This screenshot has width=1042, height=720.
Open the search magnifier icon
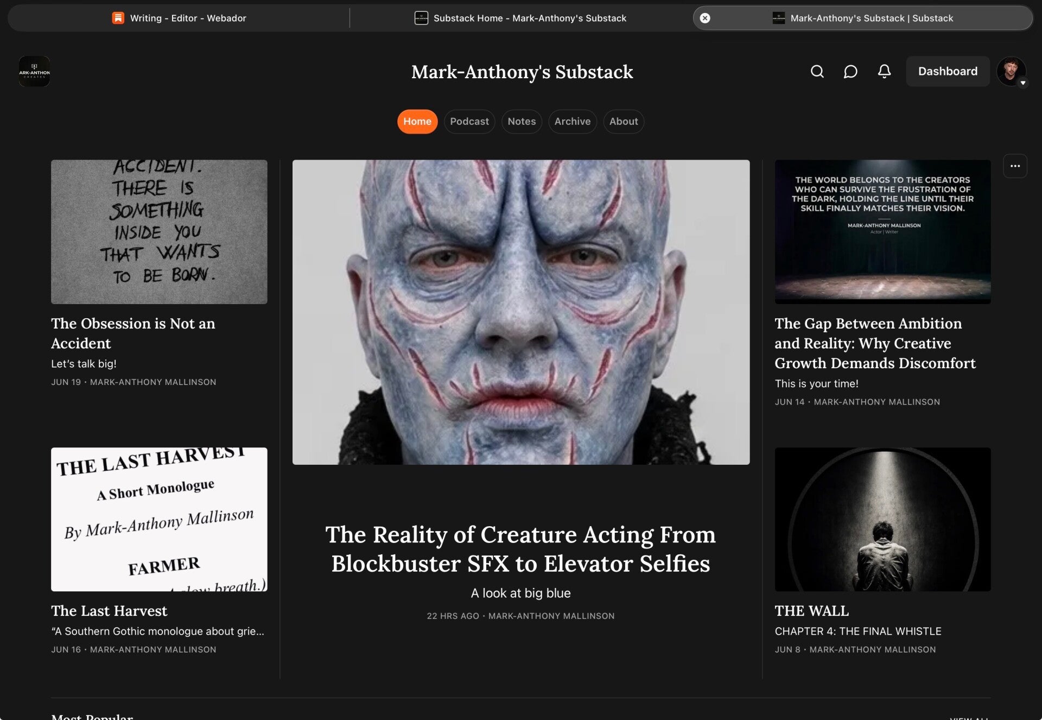817,71
